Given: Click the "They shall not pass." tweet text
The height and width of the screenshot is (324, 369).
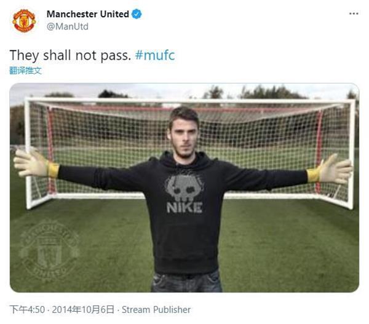Looking at the screenshot, I should click(70, 55).
